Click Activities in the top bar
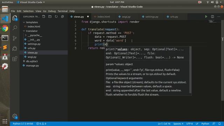This screenshot has width=224, height=126. [7, 2]
